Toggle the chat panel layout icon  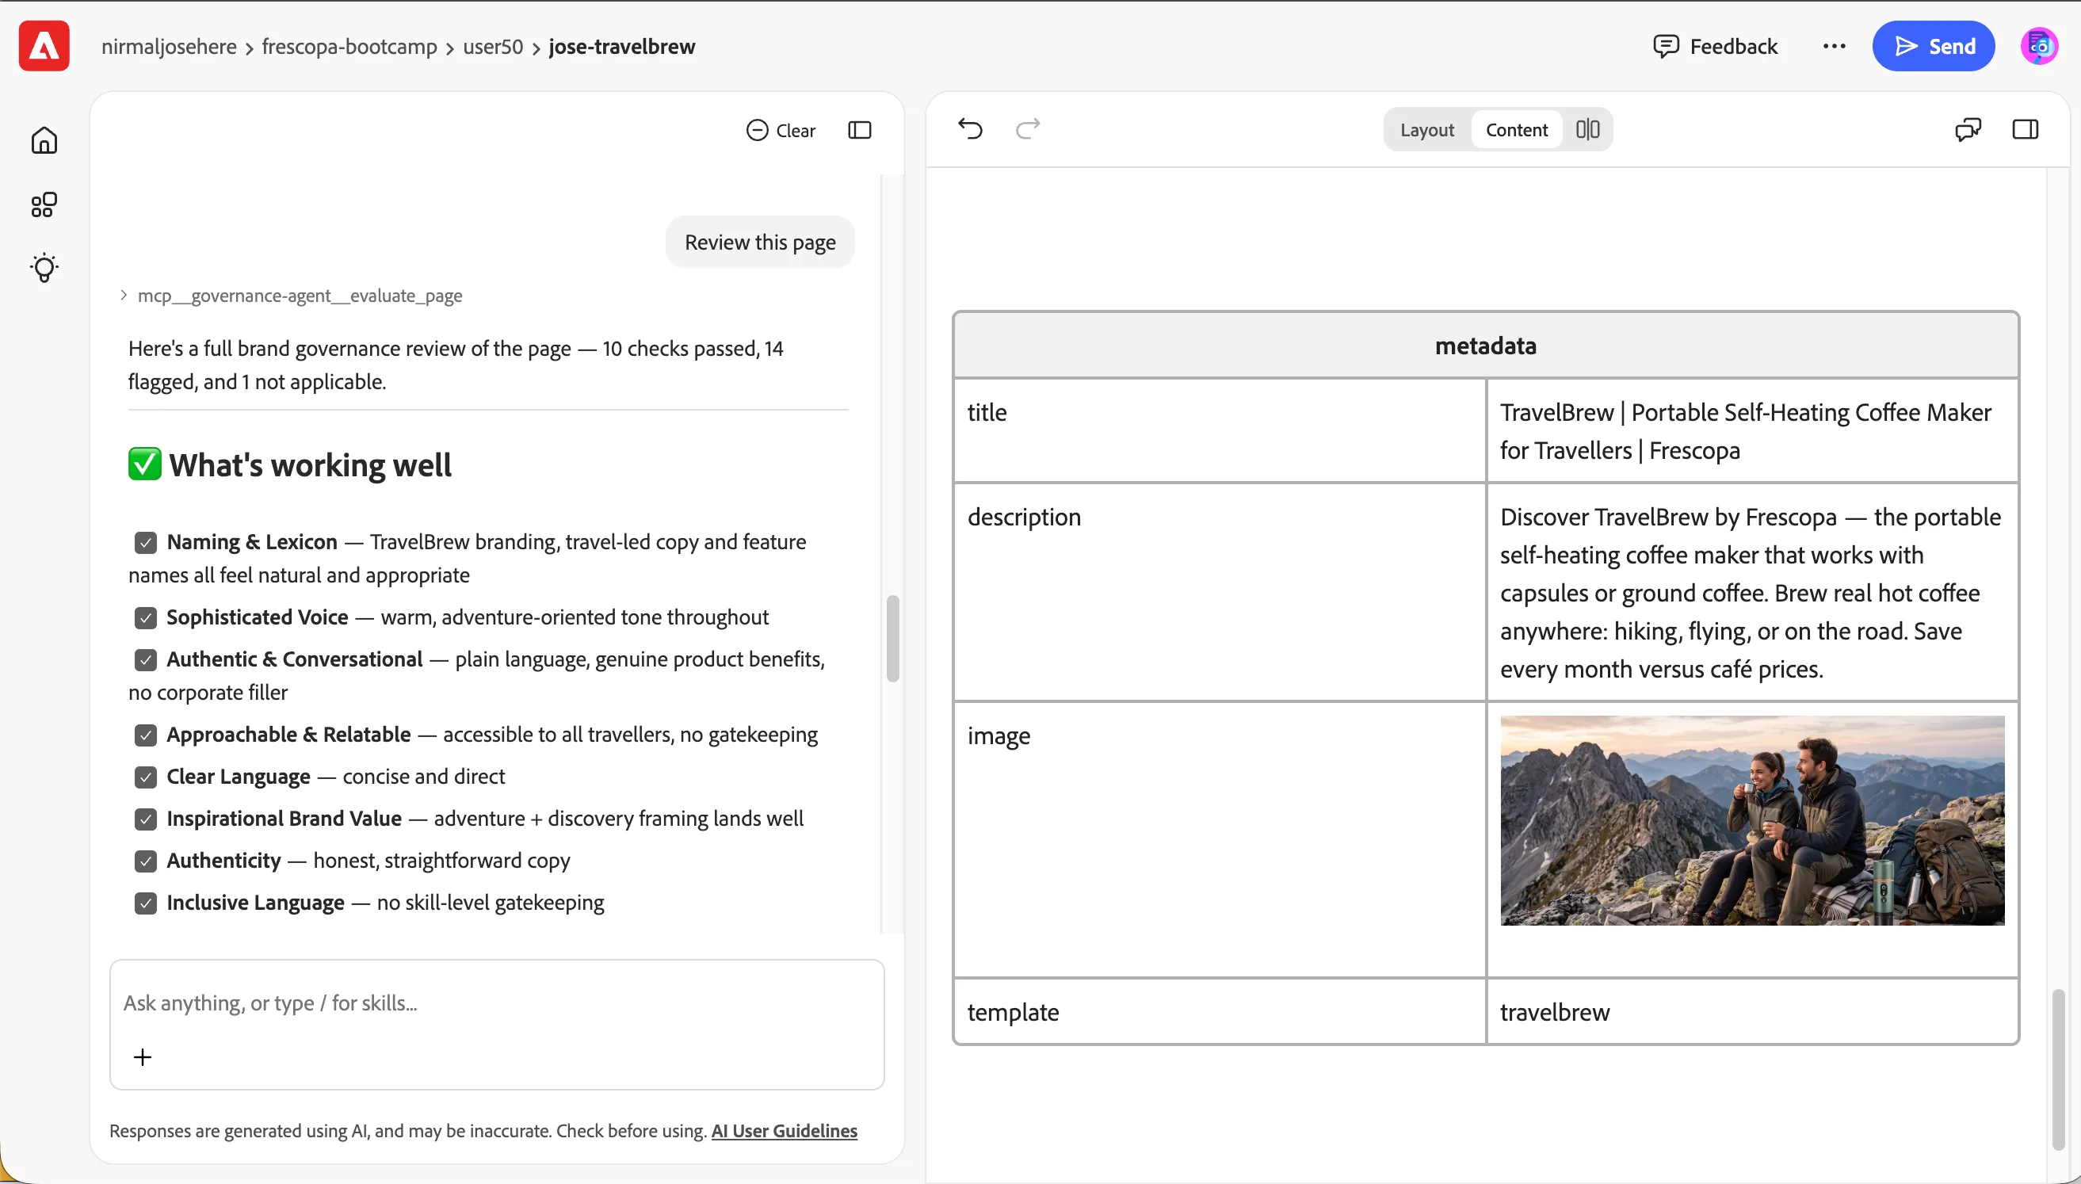[859, 130]
